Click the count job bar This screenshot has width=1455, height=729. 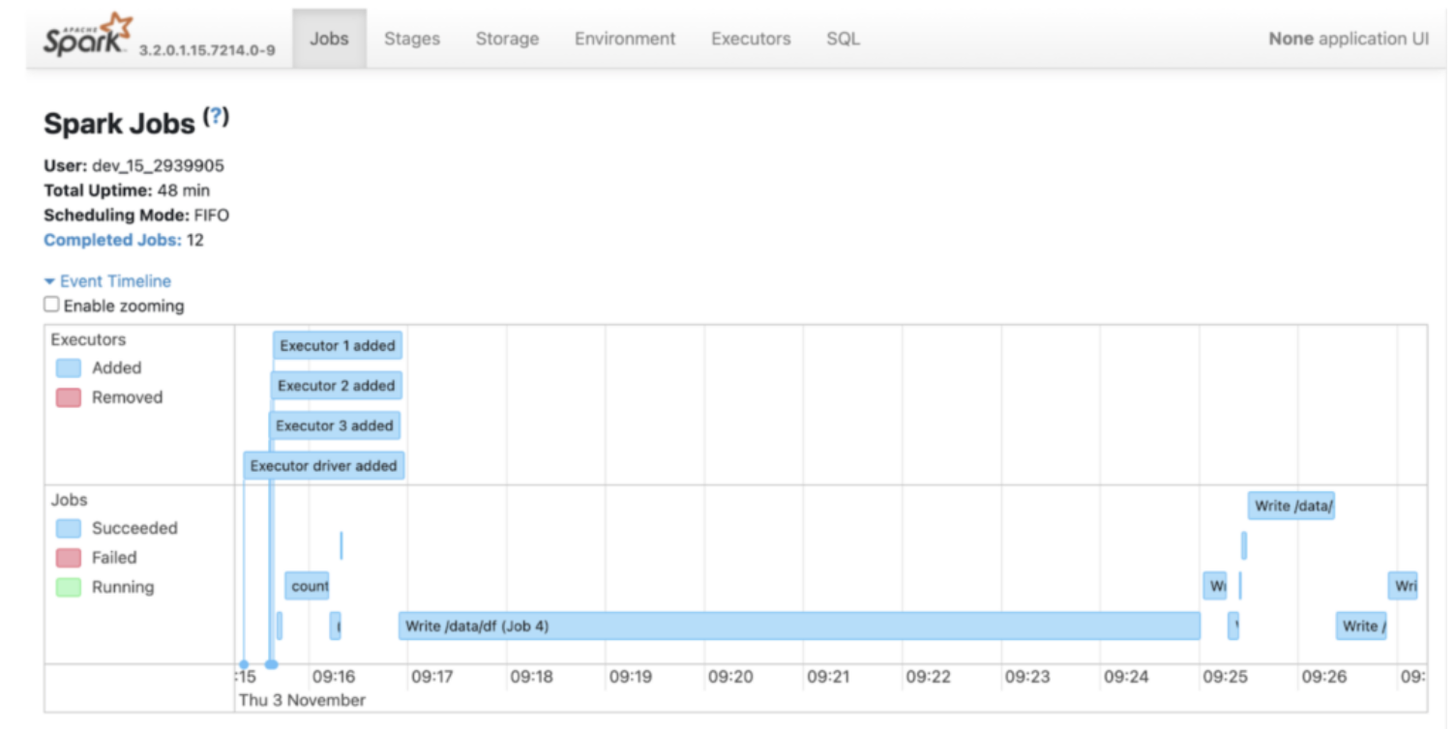click(x=308, y=586)
